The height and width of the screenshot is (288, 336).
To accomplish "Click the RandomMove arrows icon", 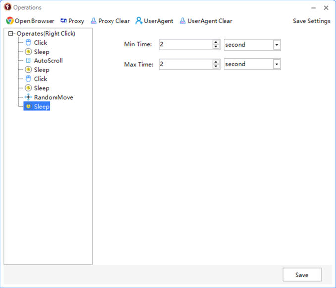I will pyautogui.click(x=28, y=97).
